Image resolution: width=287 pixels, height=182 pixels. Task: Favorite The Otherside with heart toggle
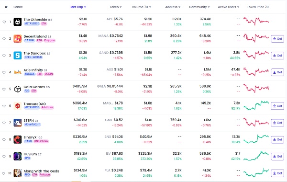click(4, 22)
